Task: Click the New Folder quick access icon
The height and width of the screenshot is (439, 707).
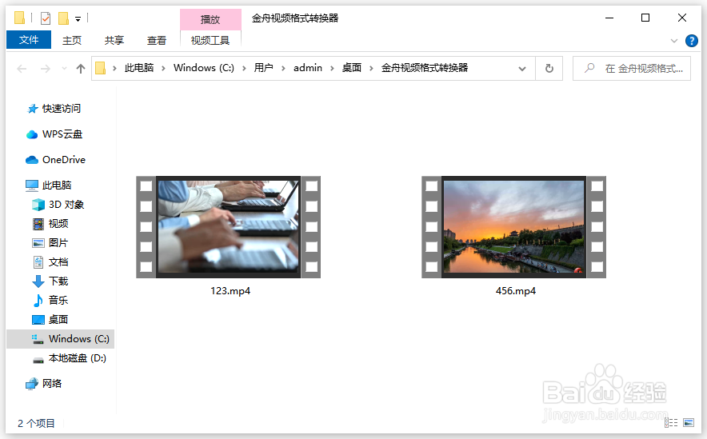Action: (x=63, y=18)
